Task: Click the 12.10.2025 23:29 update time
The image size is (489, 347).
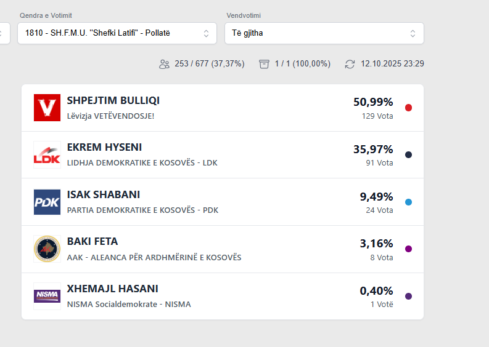Action: coord(392,64)
